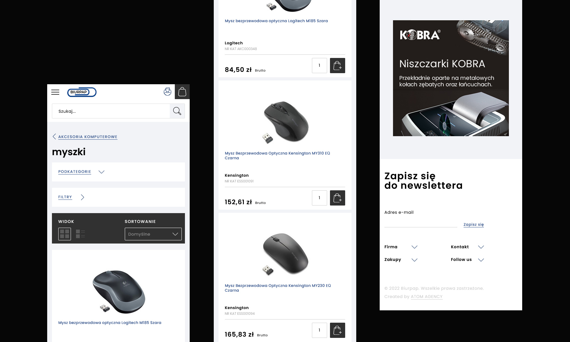Screen dimensions: 570x342
Task: Open the shopping bag in header
Action: pos(182,92)
